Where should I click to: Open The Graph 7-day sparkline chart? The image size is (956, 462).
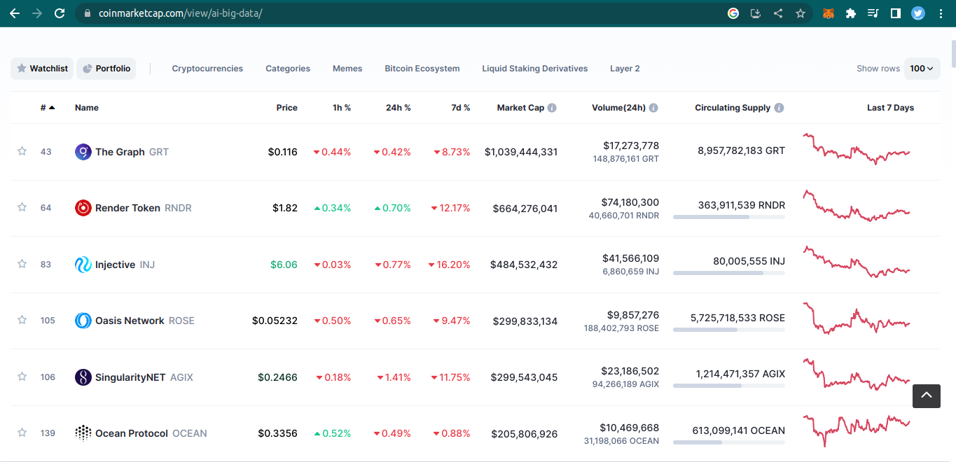pyautogui.click(x=857, y=149)
